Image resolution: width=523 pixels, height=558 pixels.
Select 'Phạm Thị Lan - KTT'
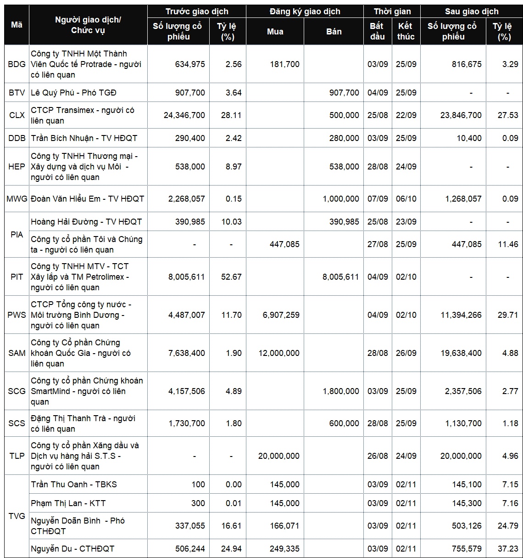(x=68, y=503)
